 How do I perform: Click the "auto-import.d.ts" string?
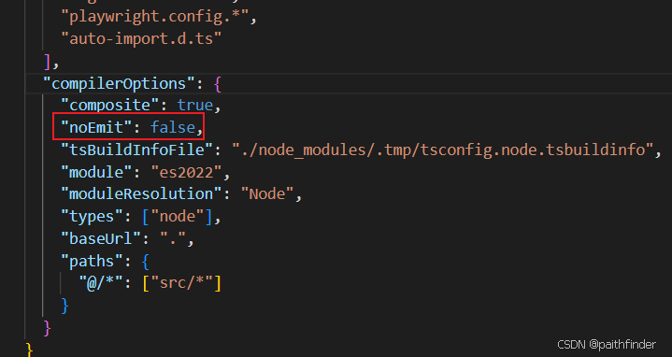click(141, 38)
